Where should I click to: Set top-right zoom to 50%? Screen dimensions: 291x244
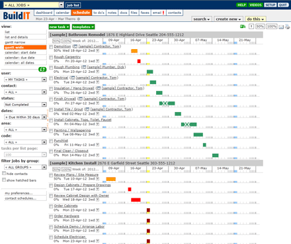(x=260, y=27)
